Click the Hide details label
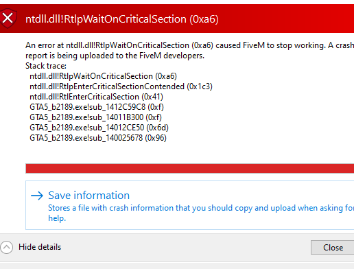The image size is (354, 269). (40, 247)
